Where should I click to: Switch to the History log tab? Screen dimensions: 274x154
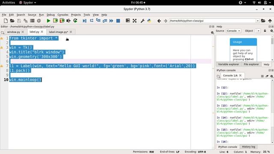248,147
